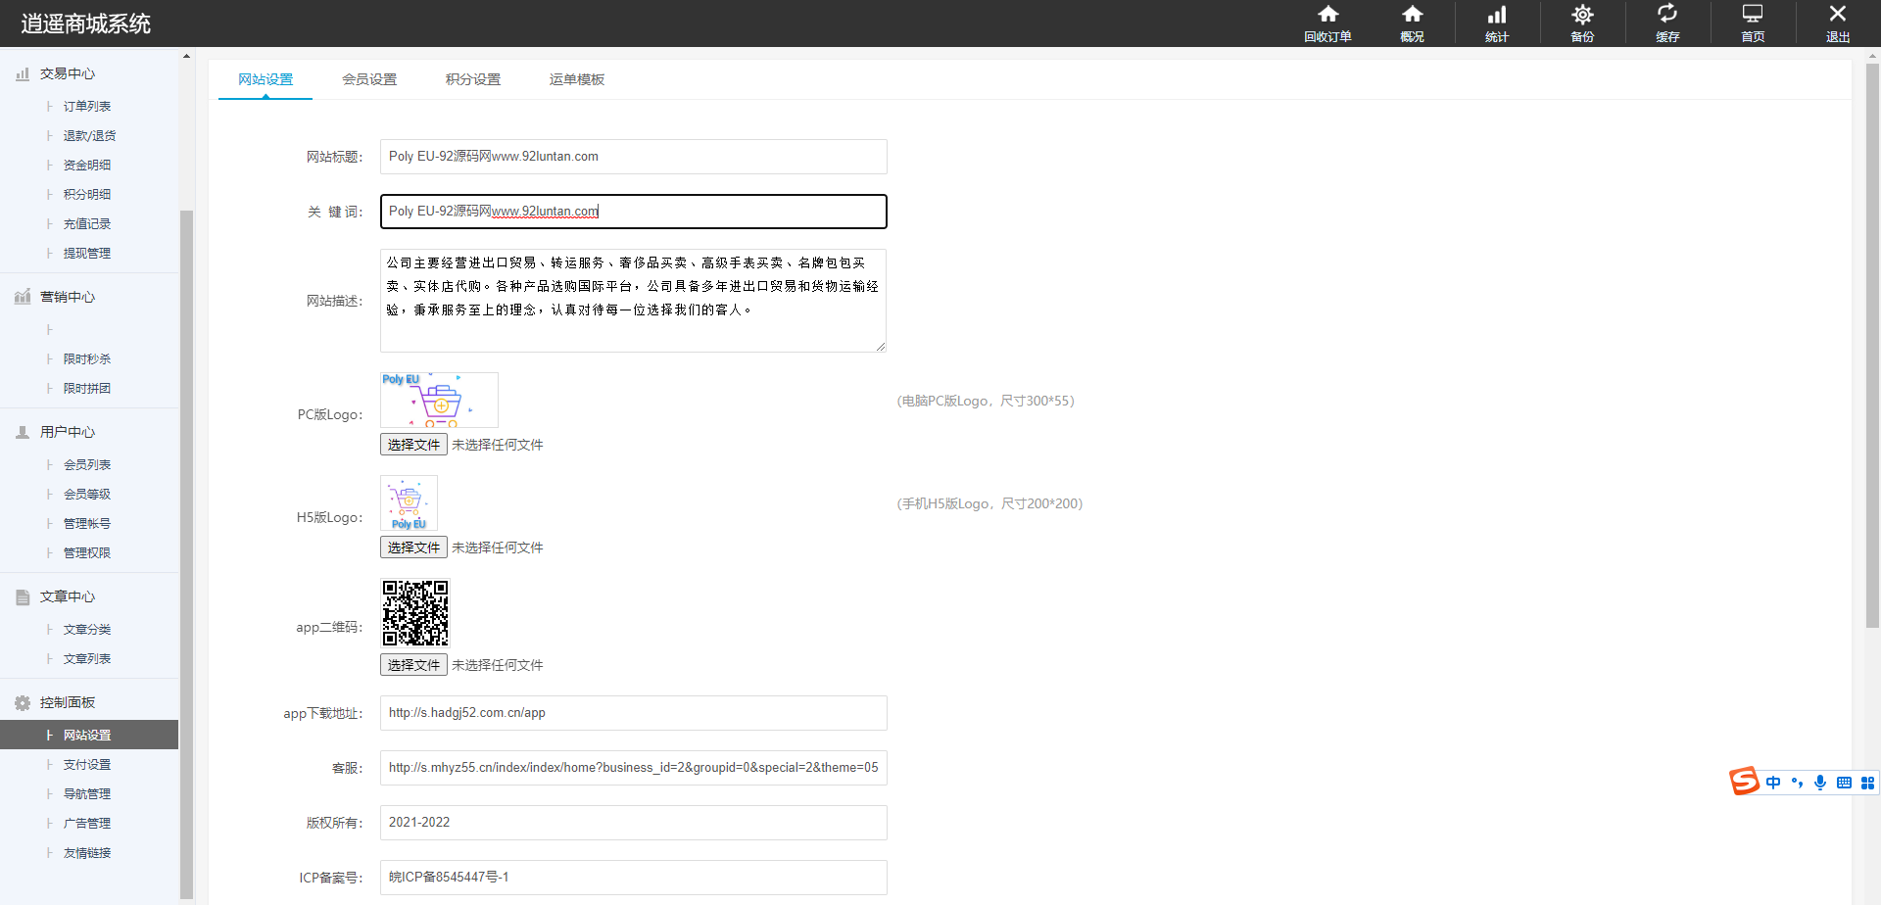Focus the ICP备案号 input field
The width and height of the screenshot is (1881, 905).
634,878
